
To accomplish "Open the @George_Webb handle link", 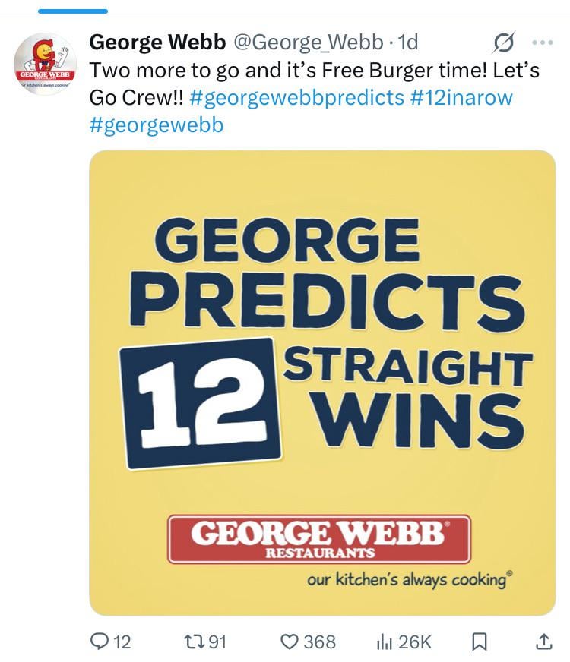I will click(x=308, y=43).
